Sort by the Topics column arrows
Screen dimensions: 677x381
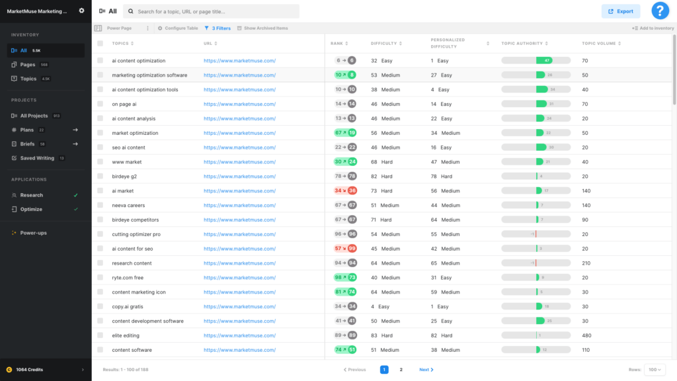coord(132,43)
